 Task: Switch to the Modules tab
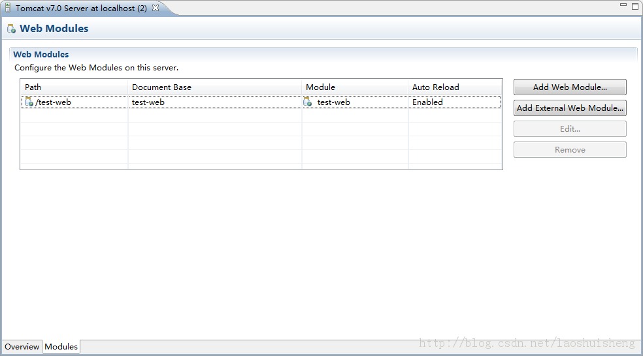61,347
